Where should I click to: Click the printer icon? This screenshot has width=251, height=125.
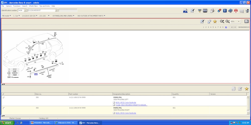click(x=212, y=11)
